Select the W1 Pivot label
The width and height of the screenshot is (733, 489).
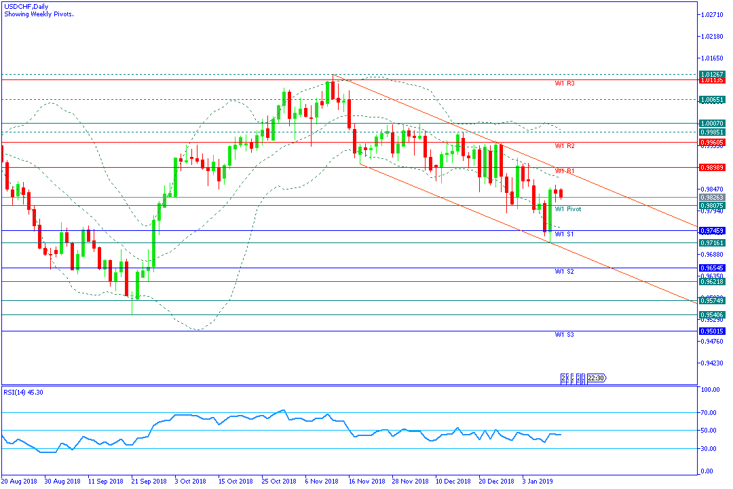coord(568,209)
